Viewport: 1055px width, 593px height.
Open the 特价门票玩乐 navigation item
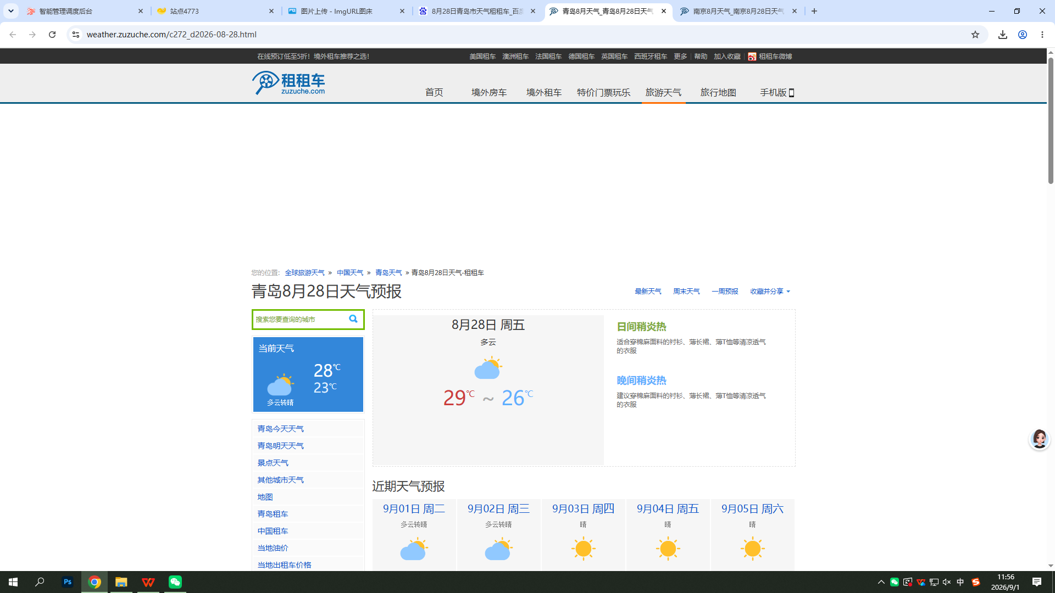pyautogui.click(x=603, y=92)
